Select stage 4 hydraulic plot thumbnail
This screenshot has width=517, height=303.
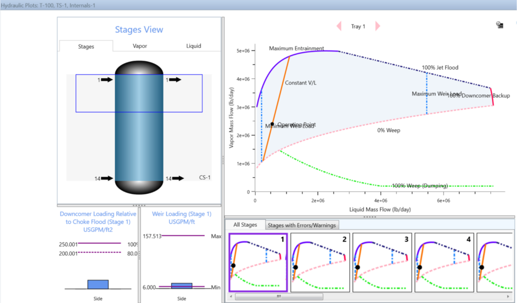[444, 262]
